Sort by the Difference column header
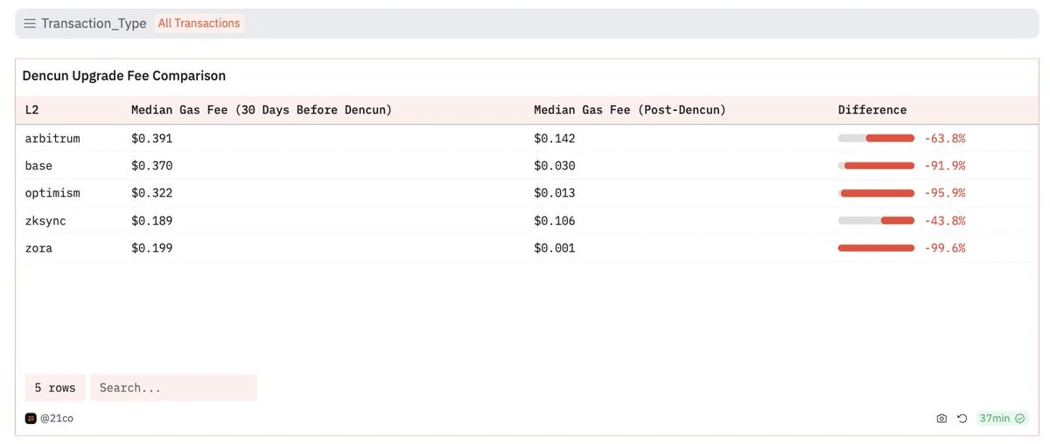Image resolution: width=1050 pixels, height=444 pixels. click(x=871, y=110)
